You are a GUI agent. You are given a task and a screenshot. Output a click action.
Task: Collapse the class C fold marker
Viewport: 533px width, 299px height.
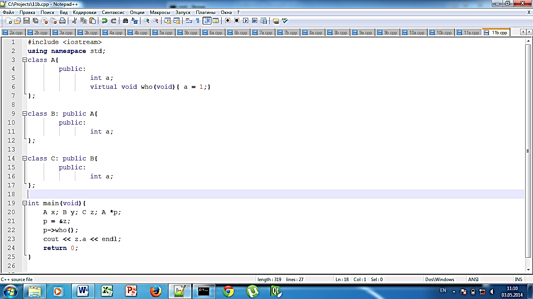tap(25, 158)
